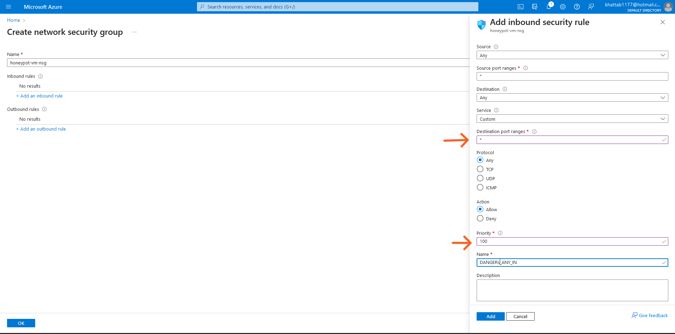Open the help menu icon
The width and height of the screenshot is (675, 334).
point(577,7)
